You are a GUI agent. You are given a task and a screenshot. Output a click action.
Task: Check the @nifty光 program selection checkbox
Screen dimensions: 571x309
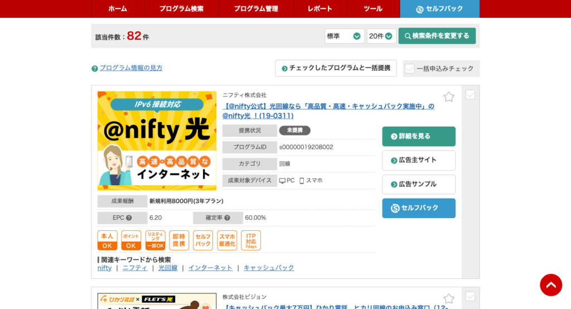pos(470,95)
